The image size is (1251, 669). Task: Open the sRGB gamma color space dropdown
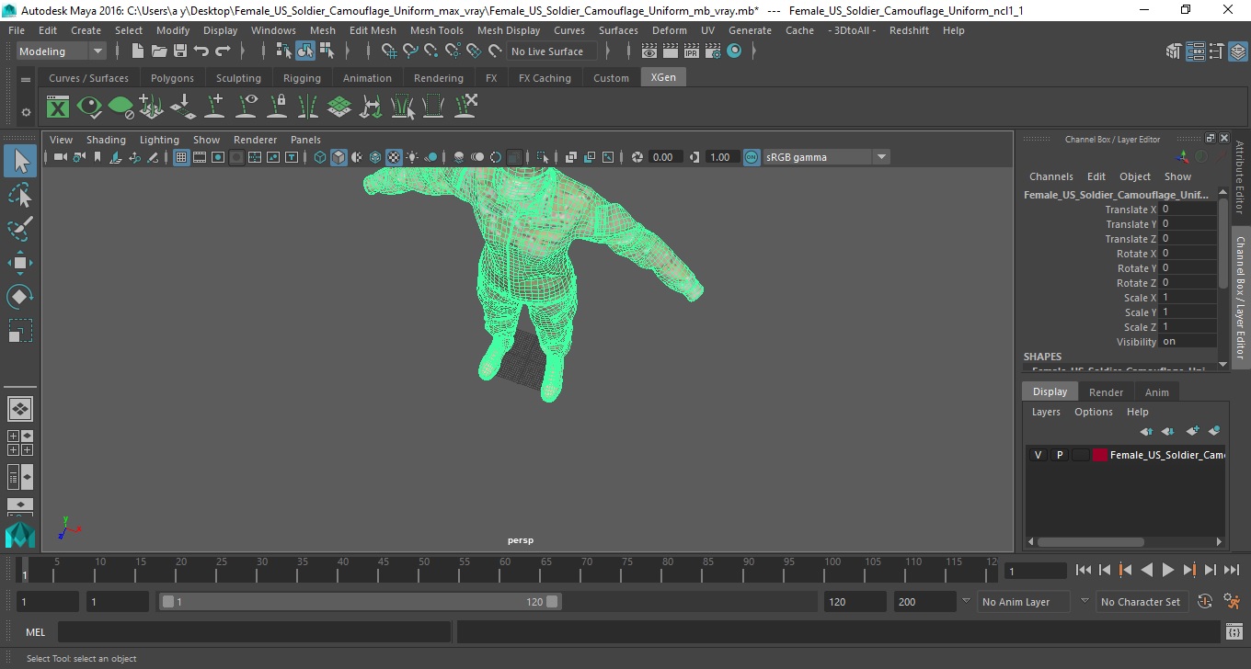coord(826,157)
